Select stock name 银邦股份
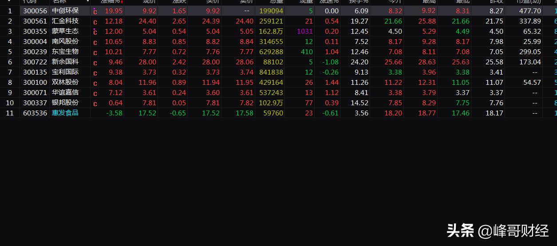The image size is (557, 246). [65, 103]
